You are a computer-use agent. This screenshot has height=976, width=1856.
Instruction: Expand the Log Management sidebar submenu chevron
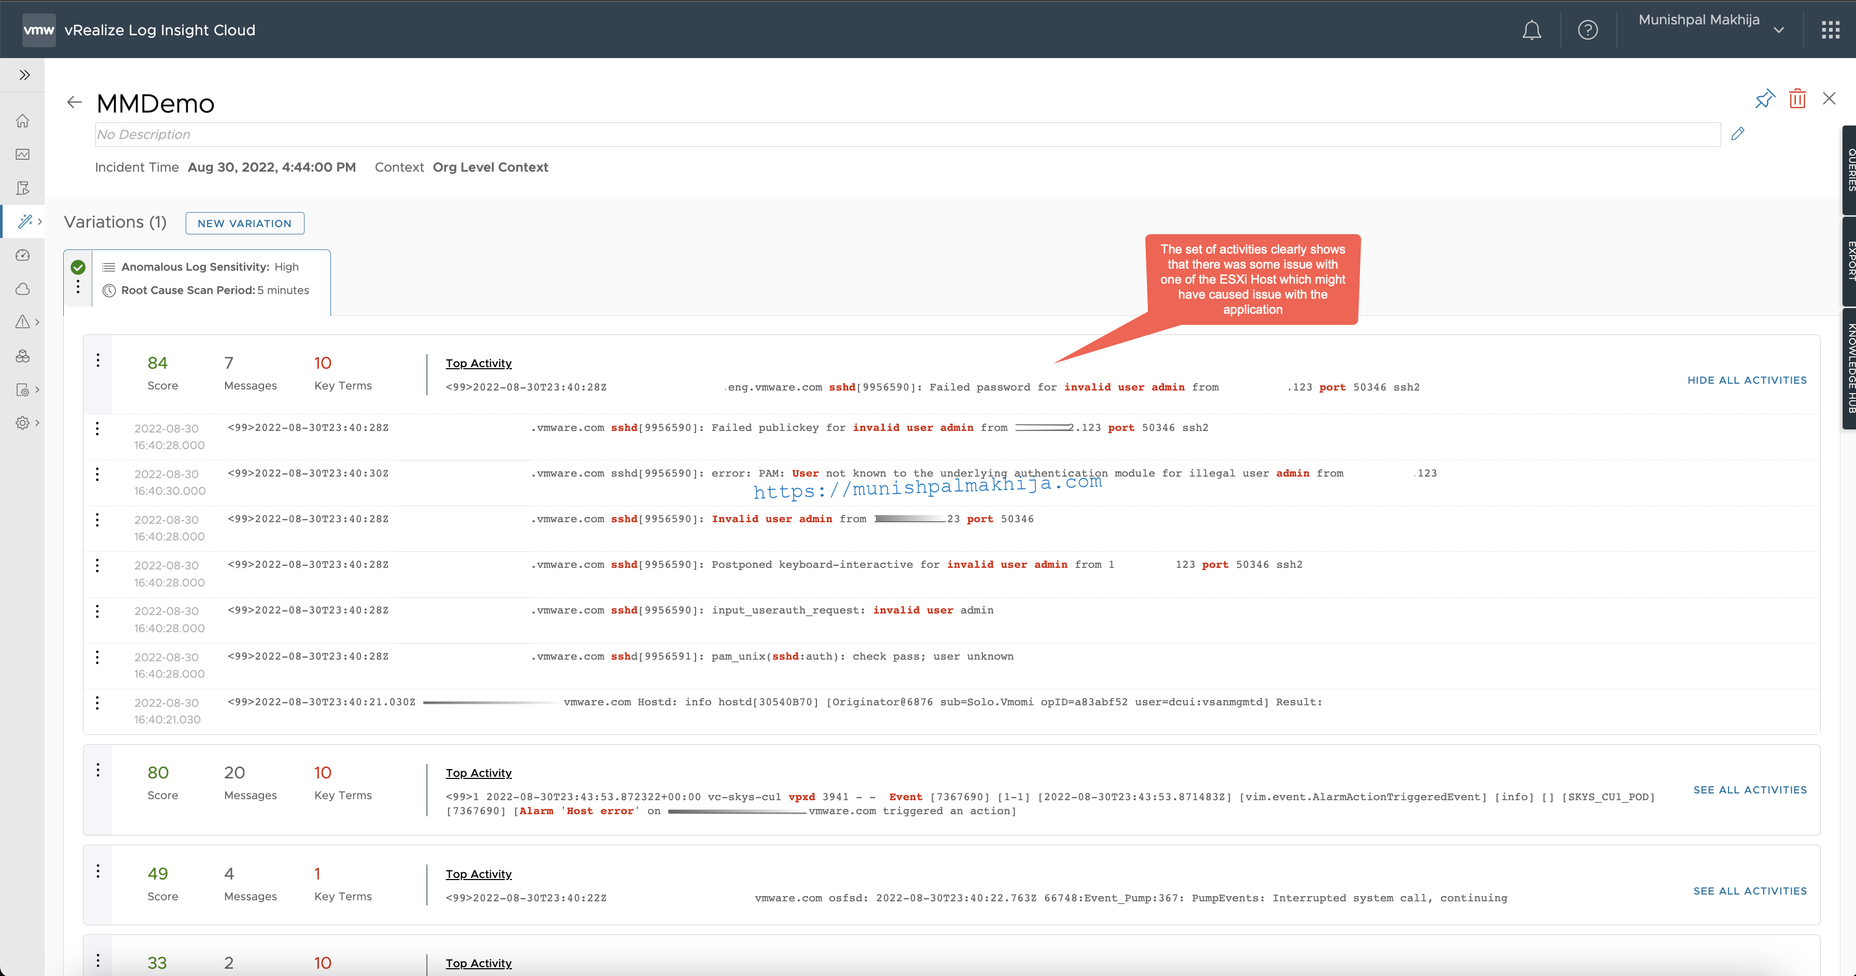37,389
